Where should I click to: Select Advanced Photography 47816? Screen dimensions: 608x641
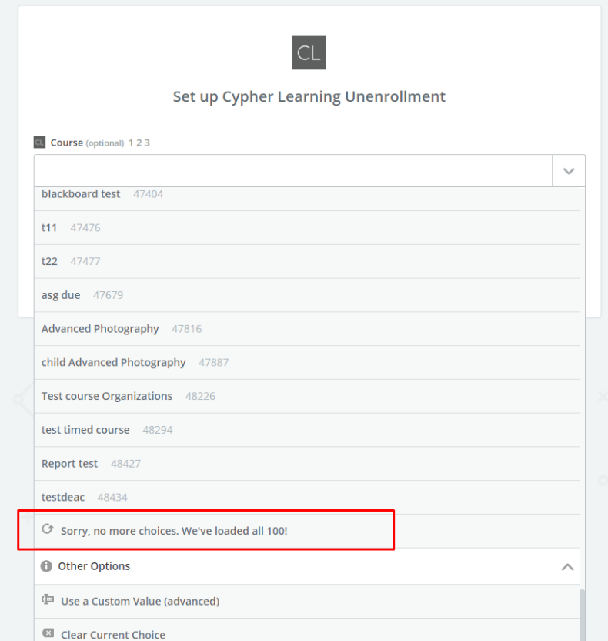pos(307,329)
